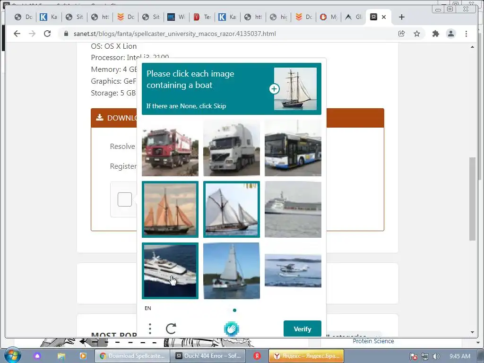Click the action center flag tray icon
The height and width of the screenshot is (363, 484).
click(414, 356)
